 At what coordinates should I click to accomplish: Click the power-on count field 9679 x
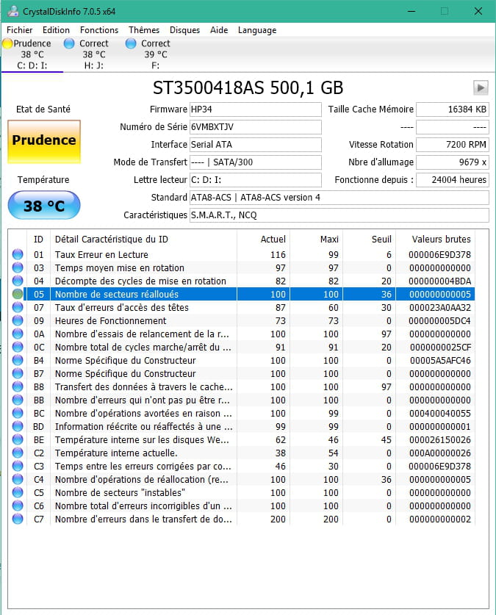pyautogui.click(x=453, y=162)
